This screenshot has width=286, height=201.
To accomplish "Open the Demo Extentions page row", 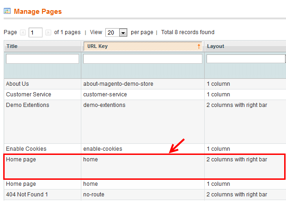I will [x=145, y=122].
